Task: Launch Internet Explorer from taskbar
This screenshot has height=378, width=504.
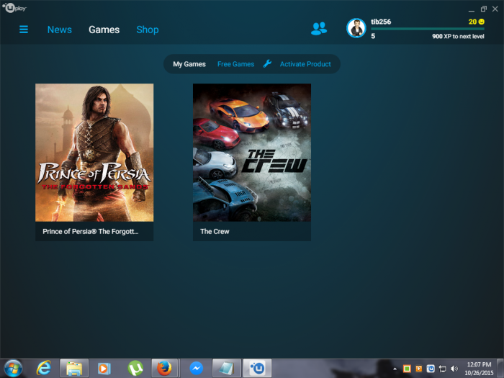Action: [x=44, y=369]
